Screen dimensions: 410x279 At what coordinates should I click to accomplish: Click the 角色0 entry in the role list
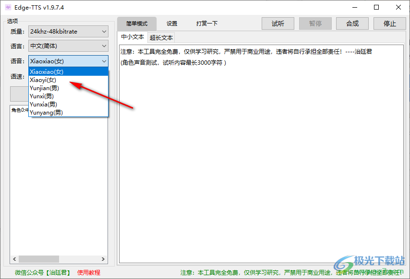(x=20, y=110)
